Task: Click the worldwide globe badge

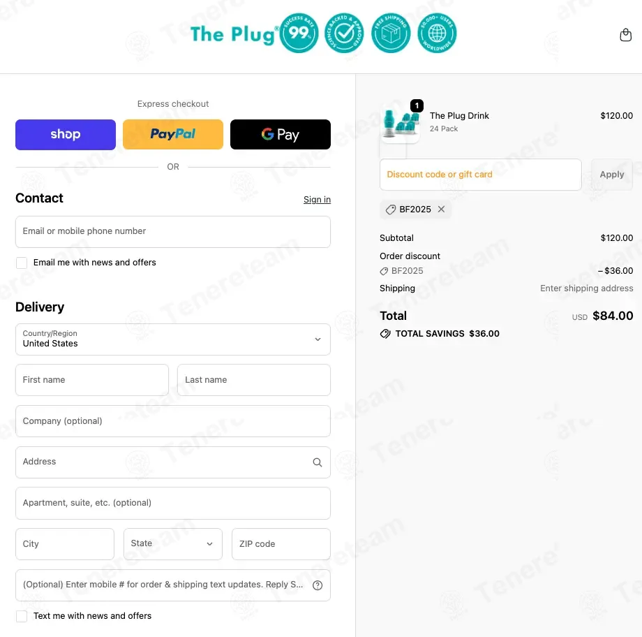Action: (x=437, y=34)
